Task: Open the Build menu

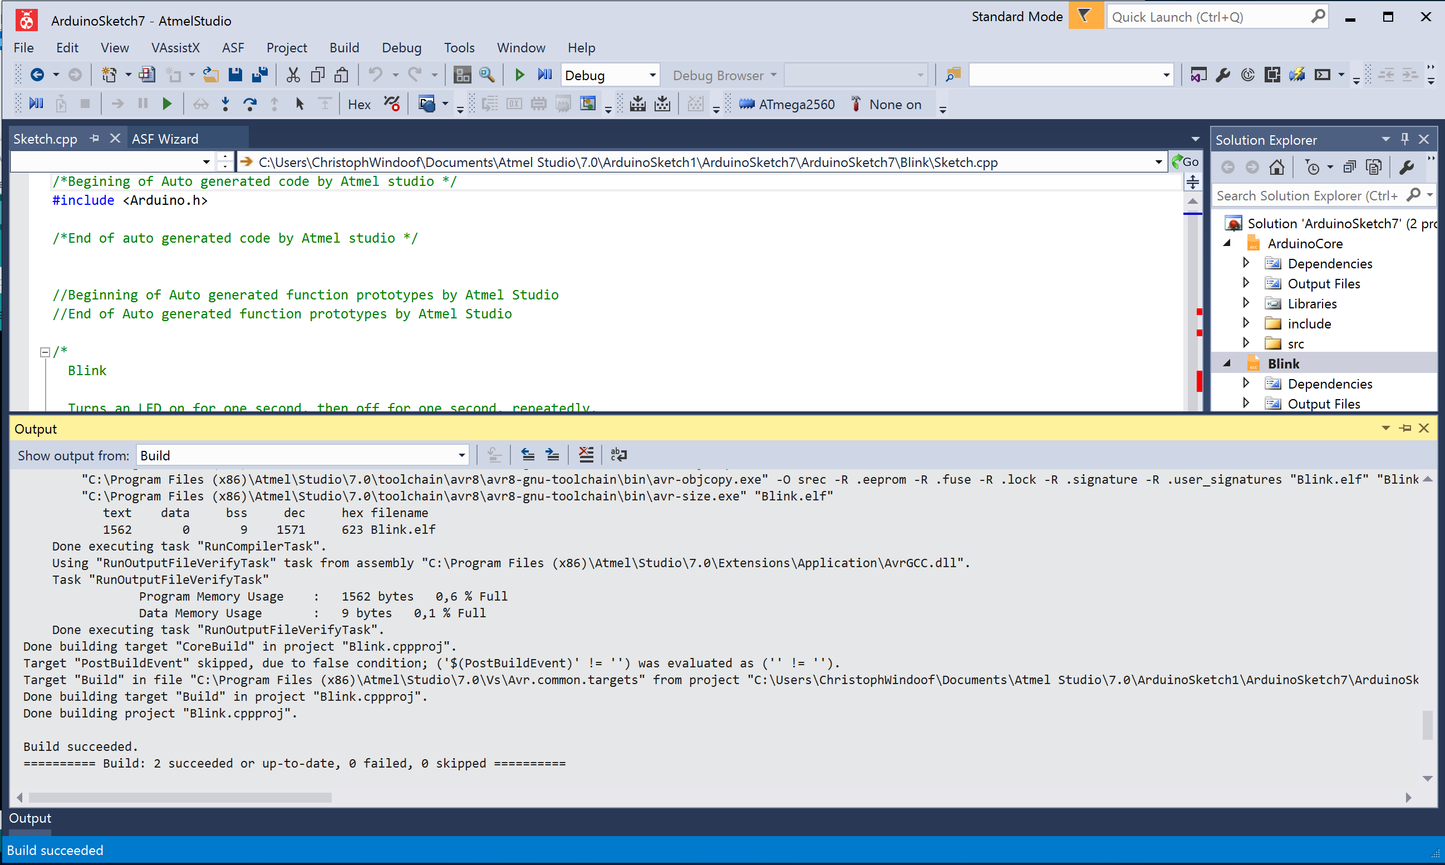Action: tap(345, 48)
